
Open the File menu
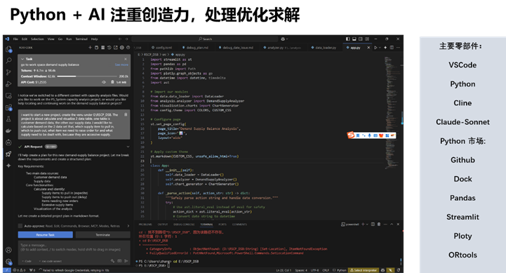click(15, 39)
